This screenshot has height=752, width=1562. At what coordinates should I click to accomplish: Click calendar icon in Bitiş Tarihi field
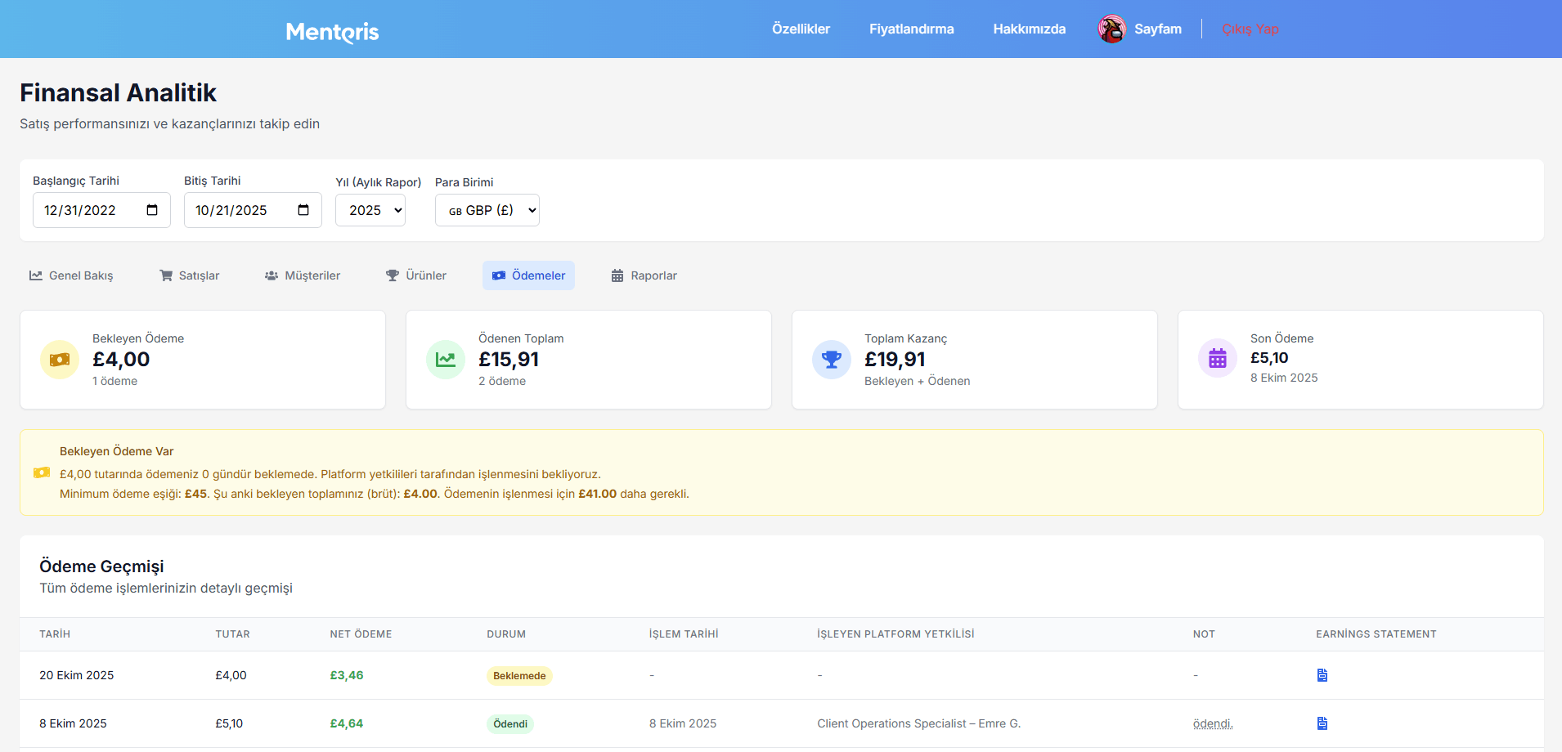(303, 210)
